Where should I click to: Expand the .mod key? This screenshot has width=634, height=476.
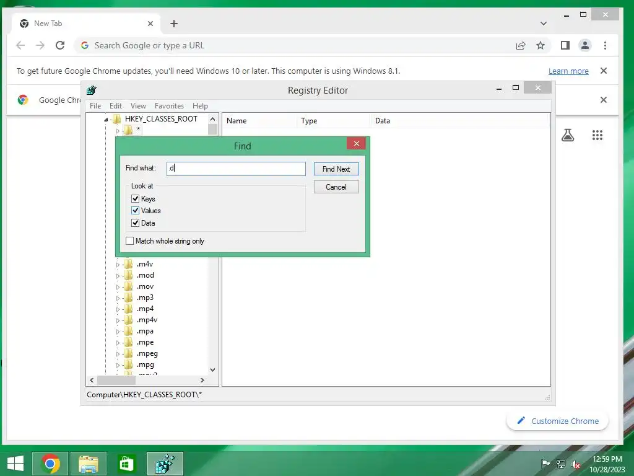click(x=118, y=276)
